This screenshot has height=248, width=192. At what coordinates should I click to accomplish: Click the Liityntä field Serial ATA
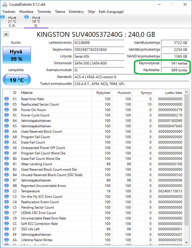pyautogui.click(x=99, y=56)
